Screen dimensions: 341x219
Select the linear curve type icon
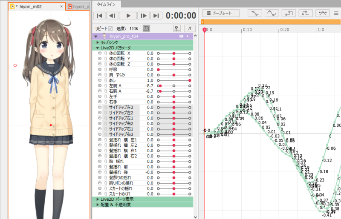click(x=254, y=13)
